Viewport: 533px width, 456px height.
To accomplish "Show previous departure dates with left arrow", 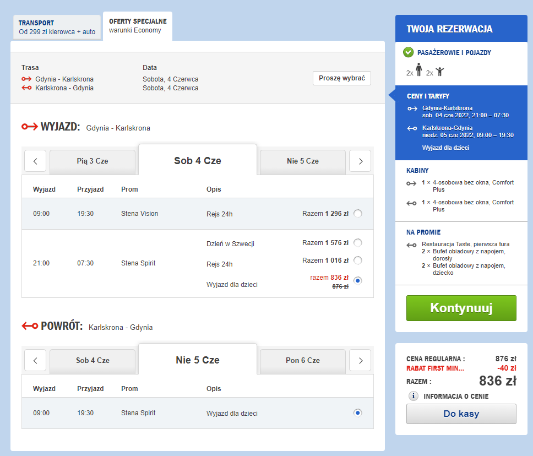I will click(36, 161).
